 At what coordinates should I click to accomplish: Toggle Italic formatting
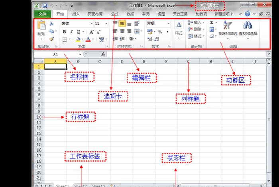point(71,32)
